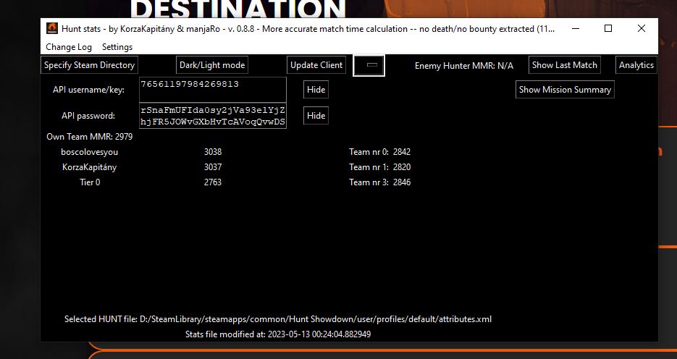Click the Selected HUNT file path text
This screenshot has height=359, width=677.
coord(277,319)
